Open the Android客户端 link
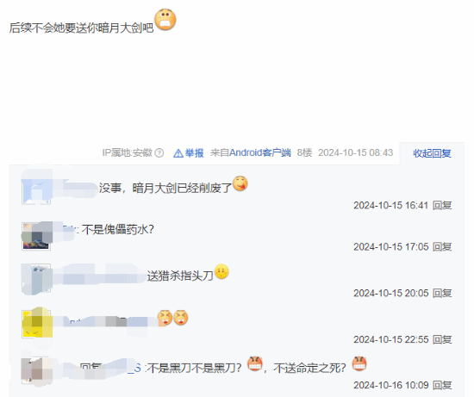 260,152
